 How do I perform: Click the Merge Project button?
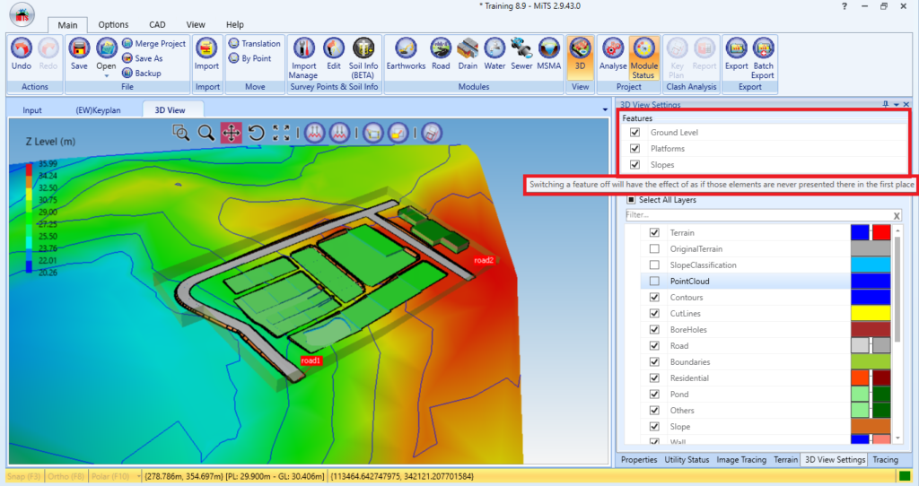coord(153,43)
